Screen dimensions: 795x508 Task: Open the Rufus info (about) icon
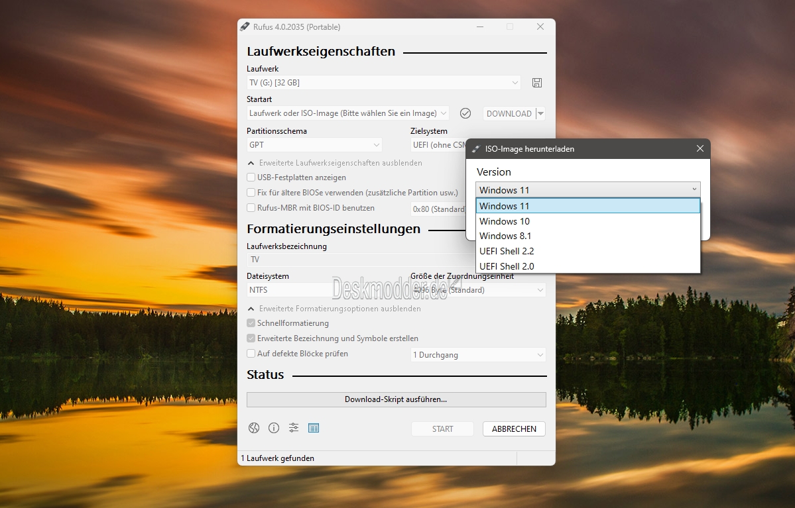(x=274, y=428)
